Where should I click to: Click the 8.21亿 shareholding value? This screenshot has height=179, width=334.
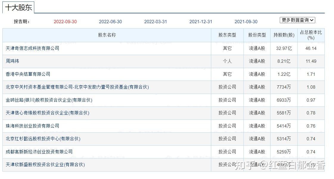[x=284, y=61]
